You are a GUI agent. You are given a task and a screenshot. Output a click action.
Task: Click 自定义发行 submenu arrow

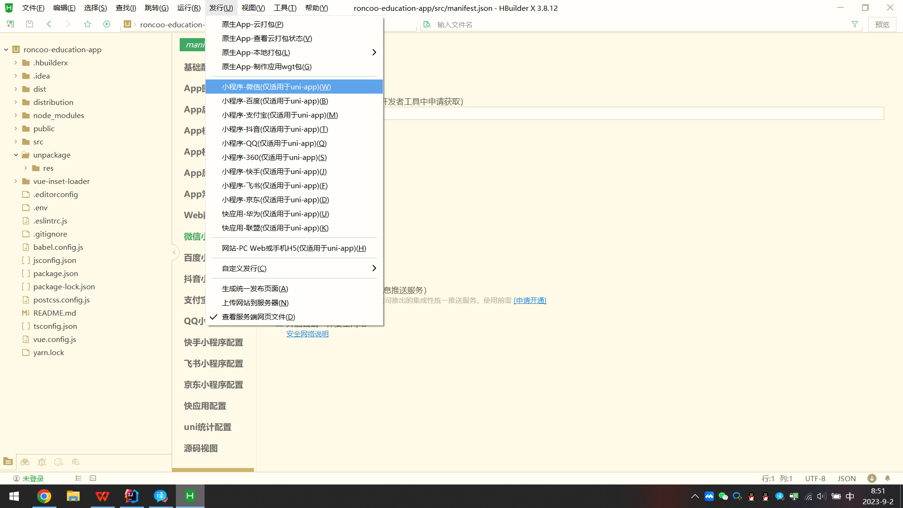click(374, 268)
